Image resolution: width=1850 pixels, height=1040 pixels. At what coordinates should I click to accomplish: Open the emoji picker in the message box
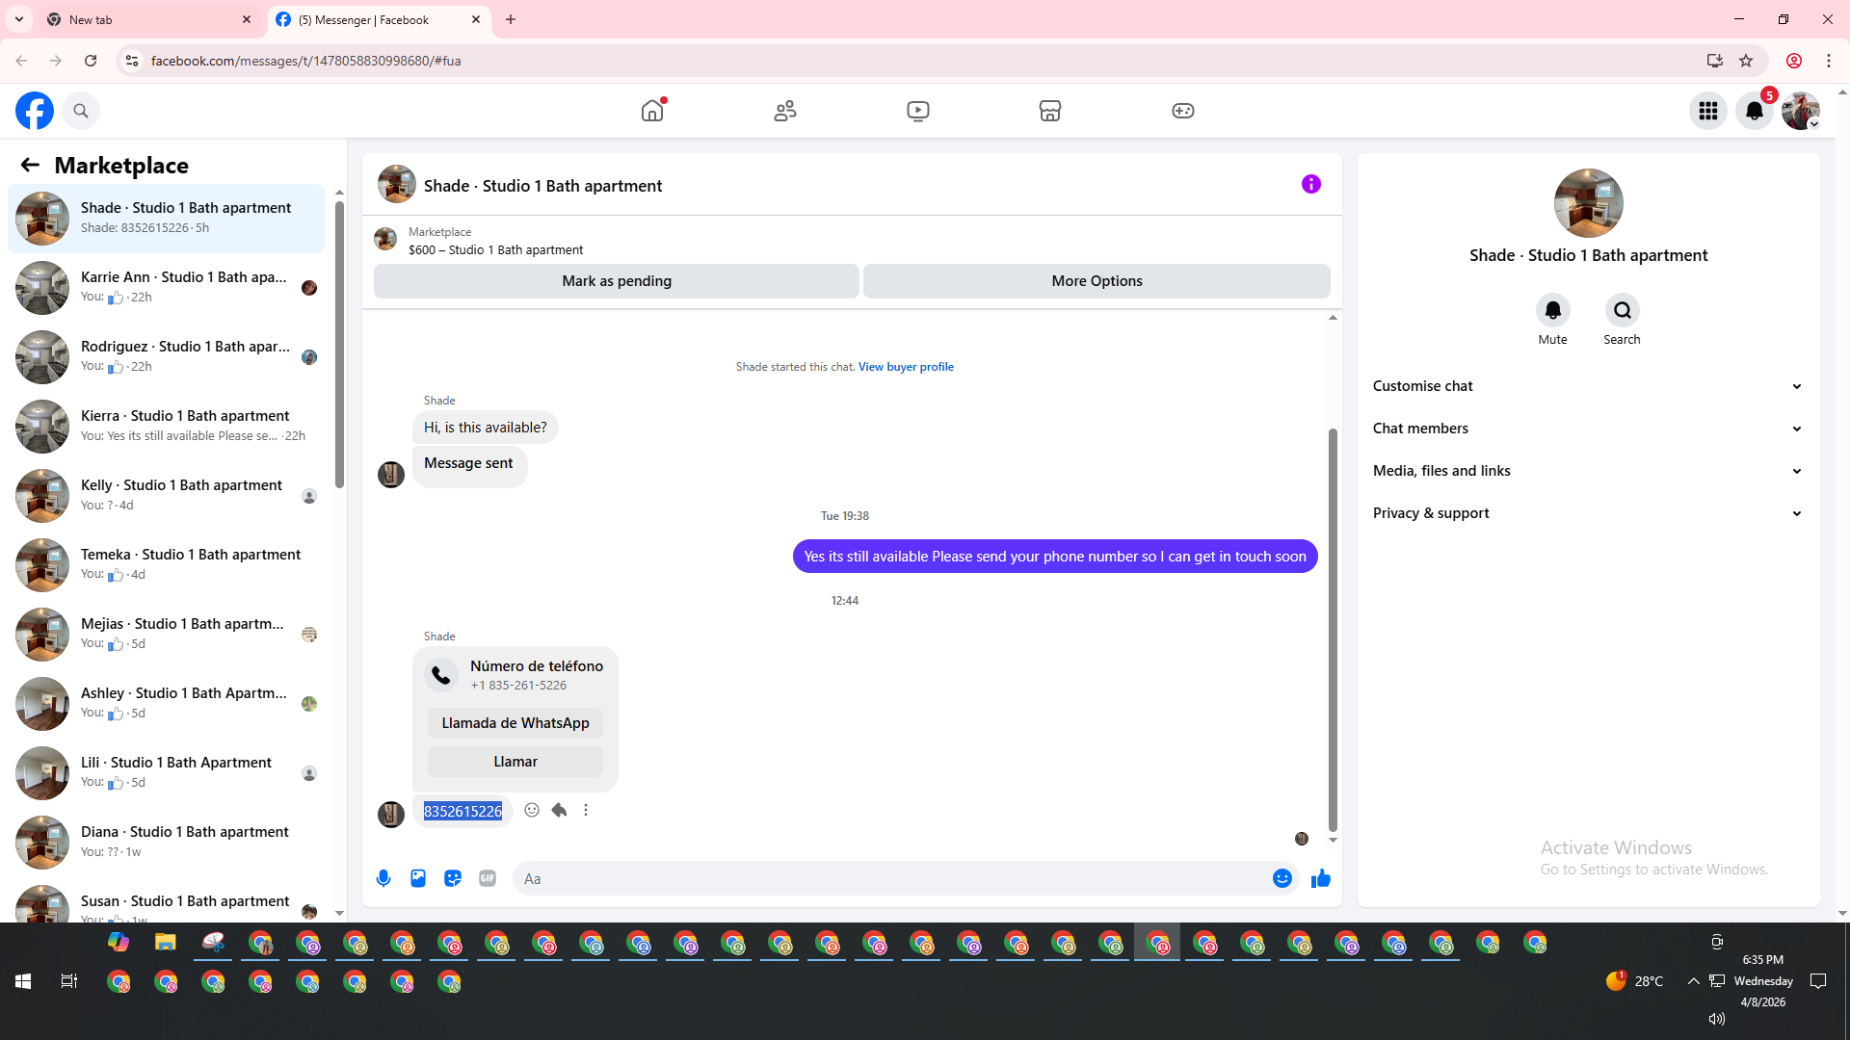pos(1282,878)
